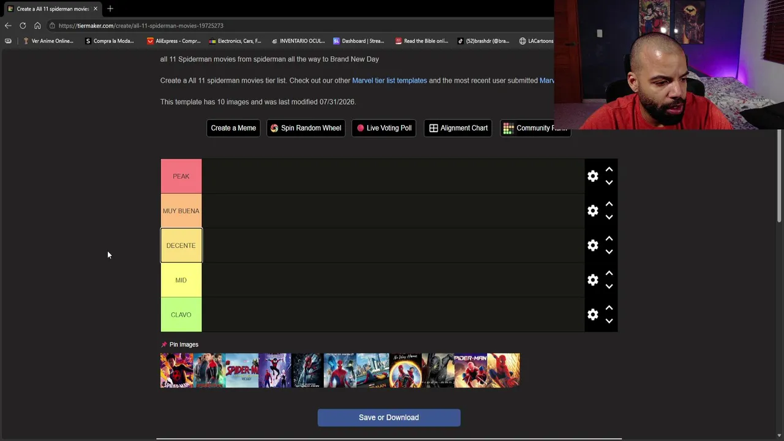
Task: Open the (52)brashdr TikTok bookmark
Action: (483, 41)
